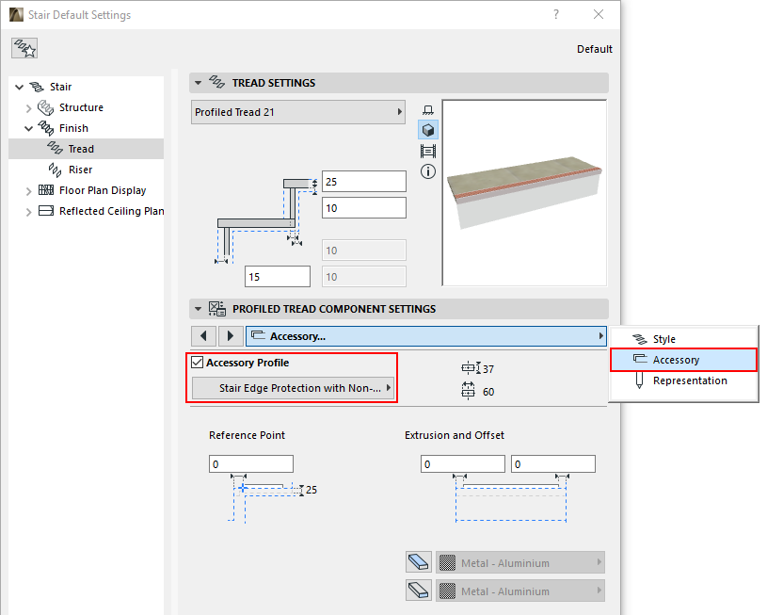
Task: Switch preview to 3D view icon
Action: [428, 130]
